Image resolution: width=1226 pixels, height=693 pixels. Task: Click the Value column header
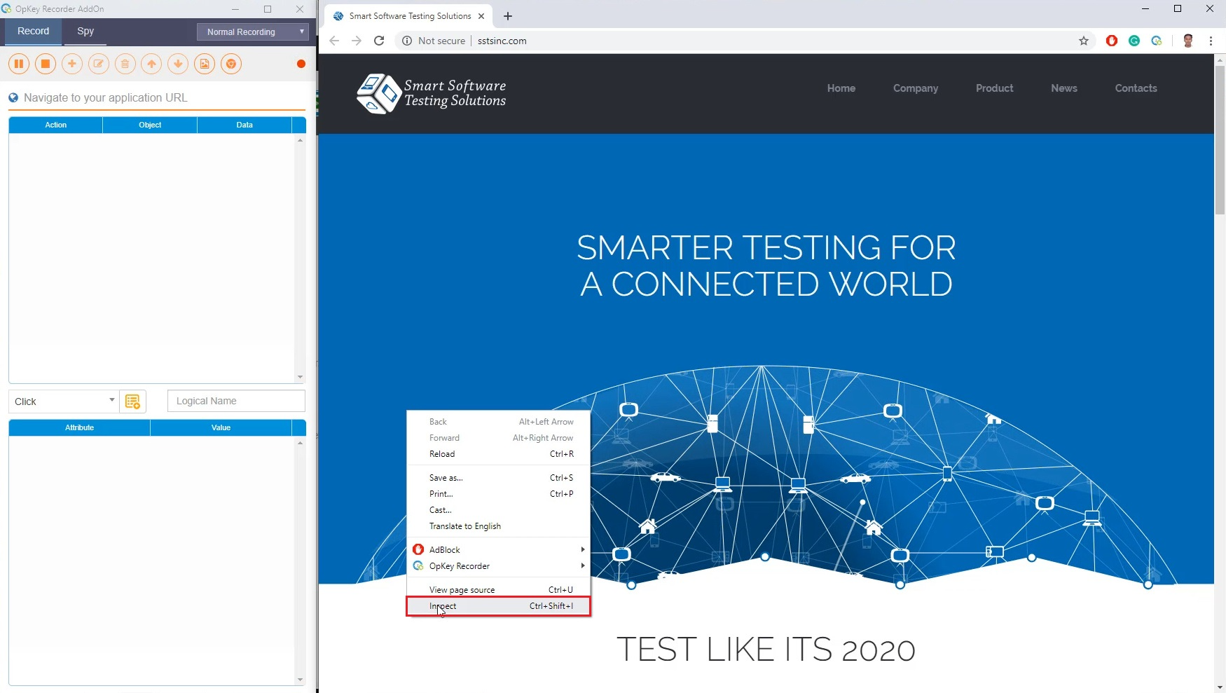click(x=221, y=427)
